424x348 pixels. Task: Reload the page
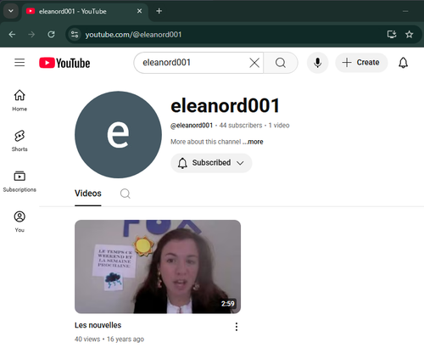(x=51, y=35)
